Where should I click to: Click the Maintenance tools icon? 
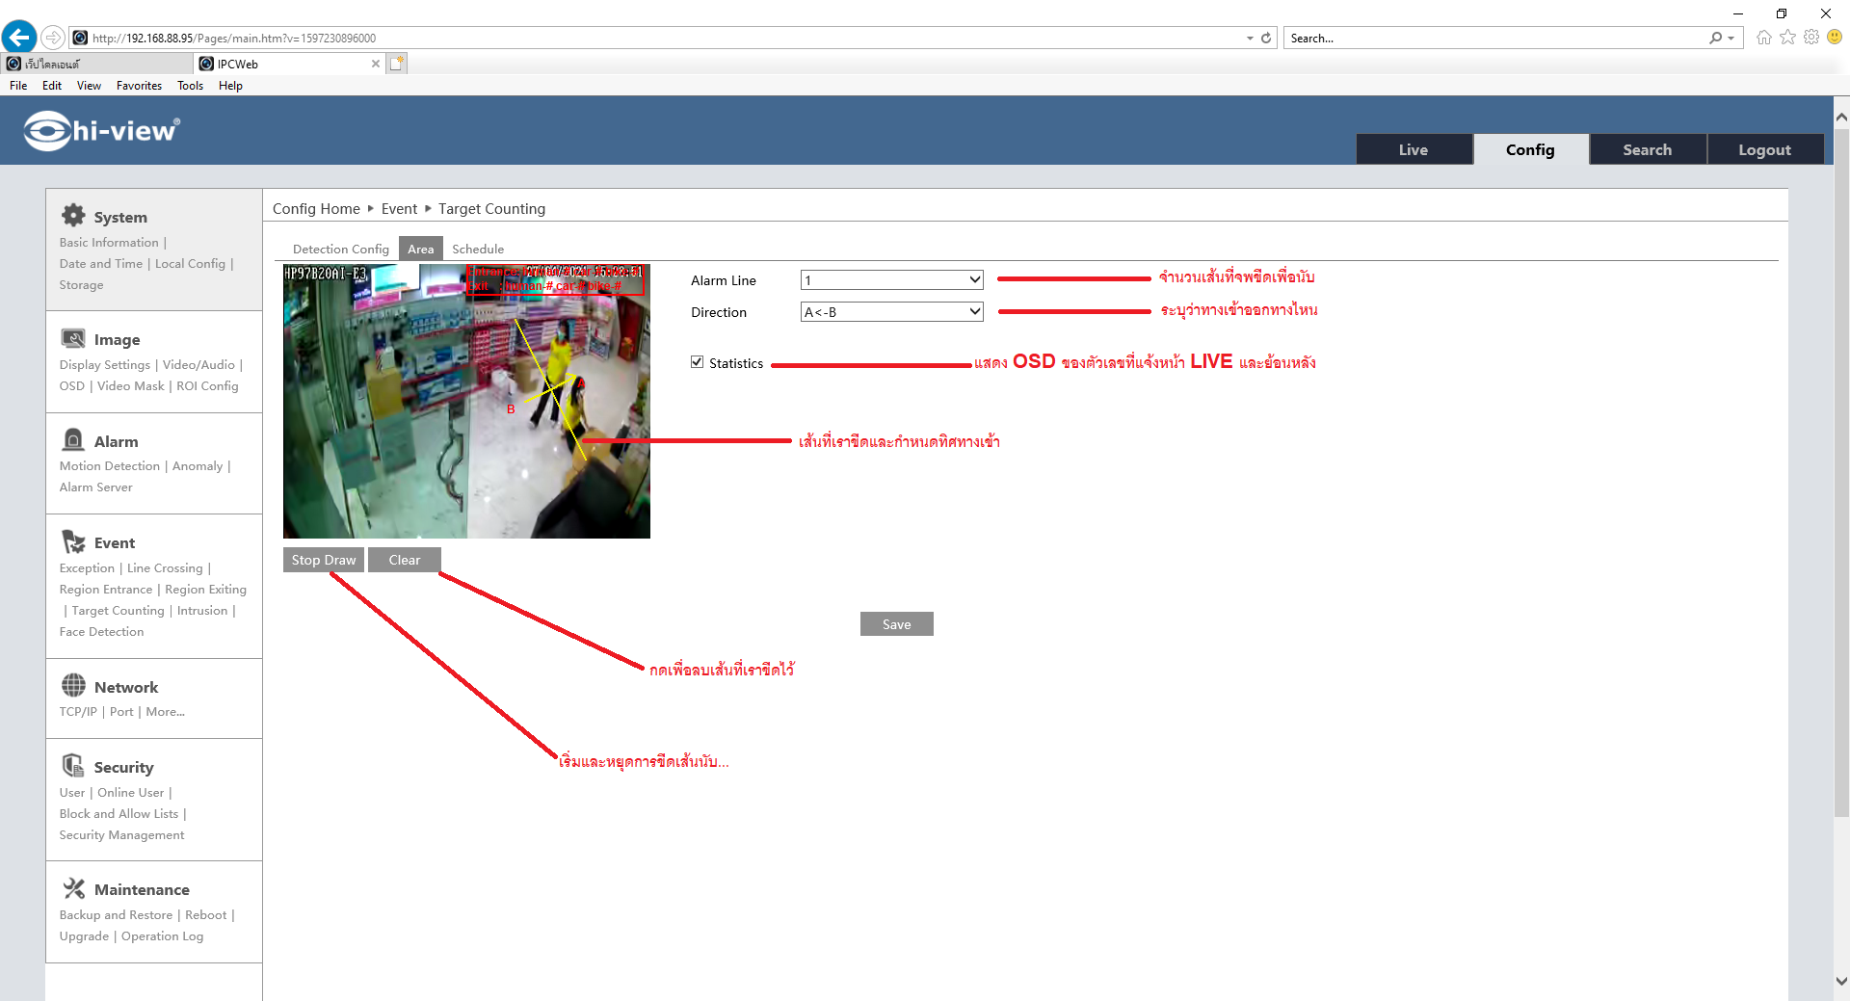pyautogui.click(x=73, y=888)
